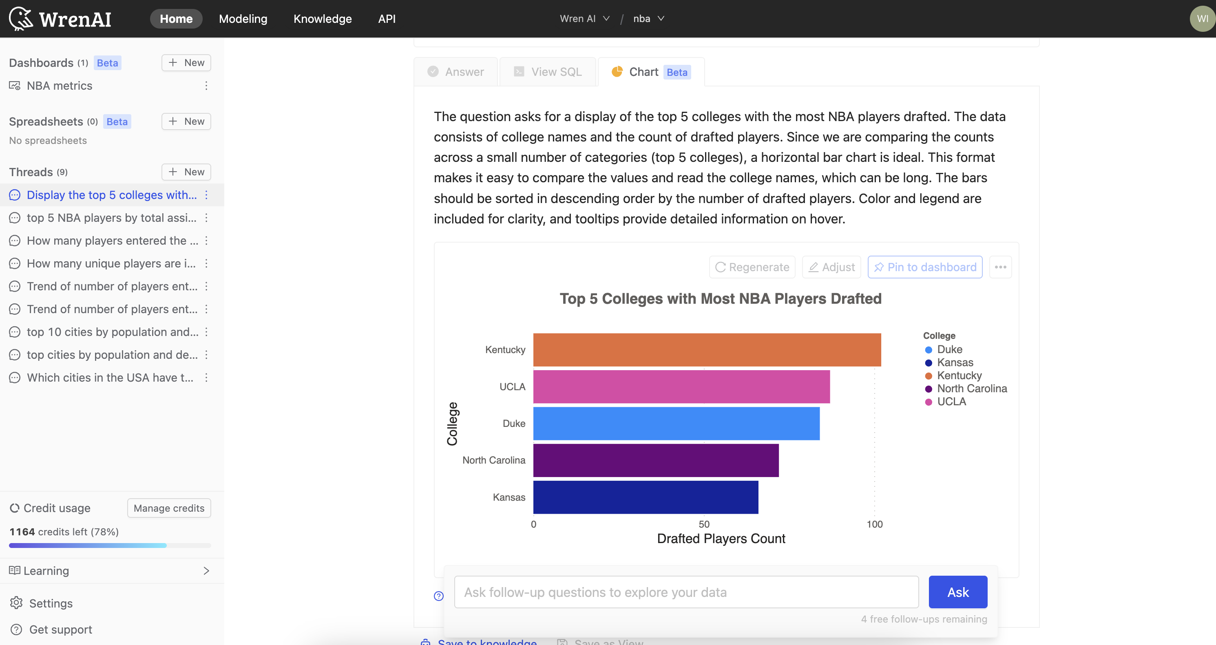Switch to the View SQL tab
Image resolution: width=1216 pixels, height=645 pixels.
point(548,72)
